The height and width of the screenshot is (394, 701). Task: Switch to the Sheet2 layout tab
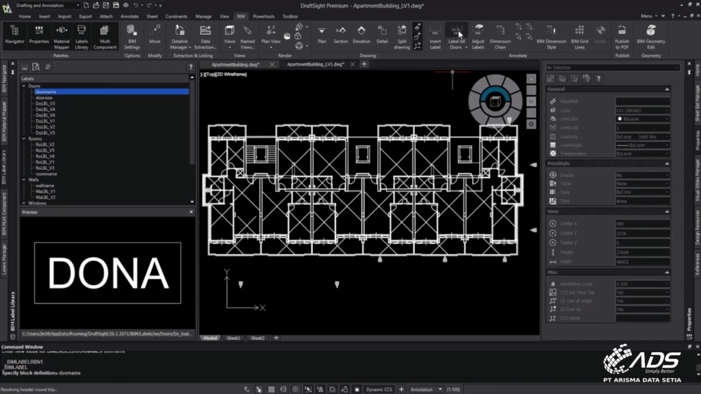[257, 338]
